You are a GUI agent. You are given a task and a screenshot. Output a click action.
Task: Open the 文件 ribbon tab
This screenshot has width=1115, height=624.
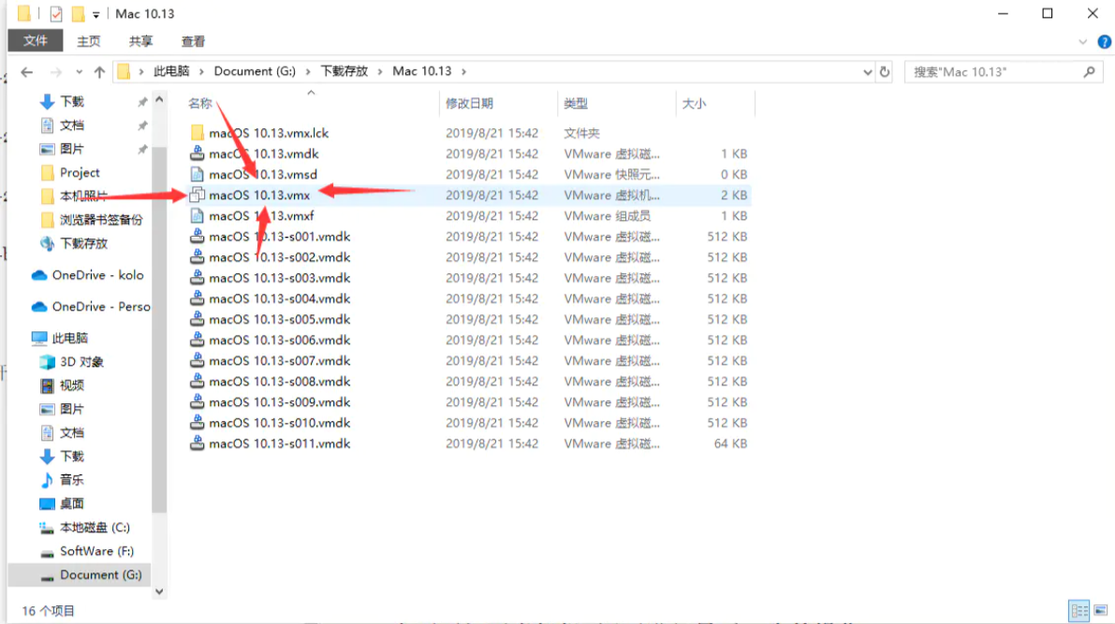(x=36, y=41)
